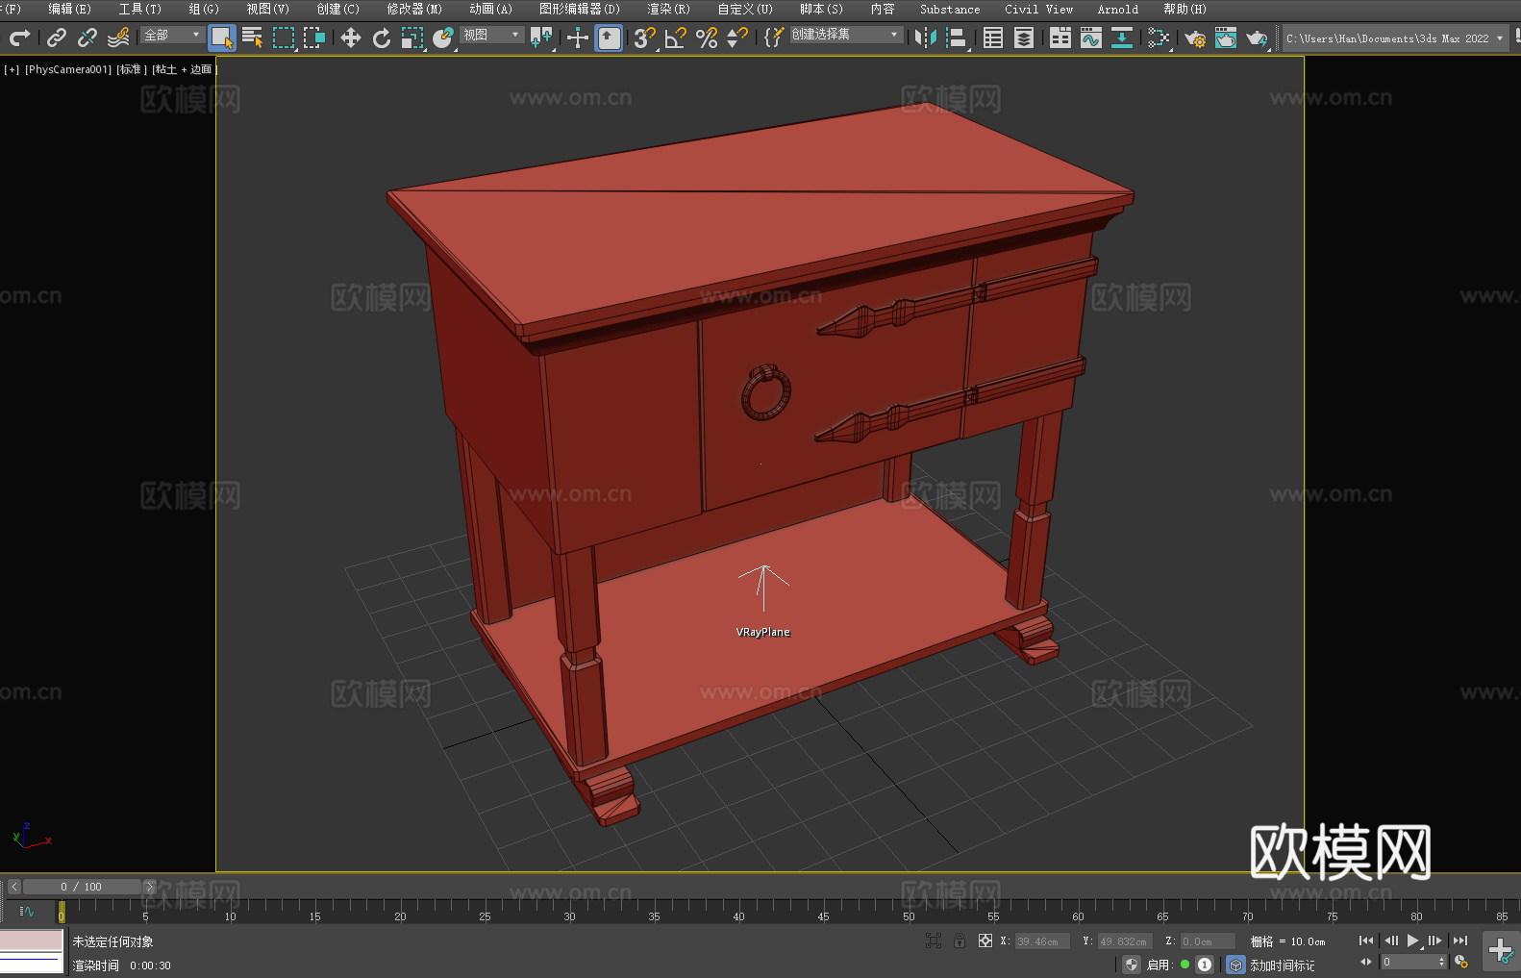
Task: Click the Render Production teapot icon
Action: 1257,38
